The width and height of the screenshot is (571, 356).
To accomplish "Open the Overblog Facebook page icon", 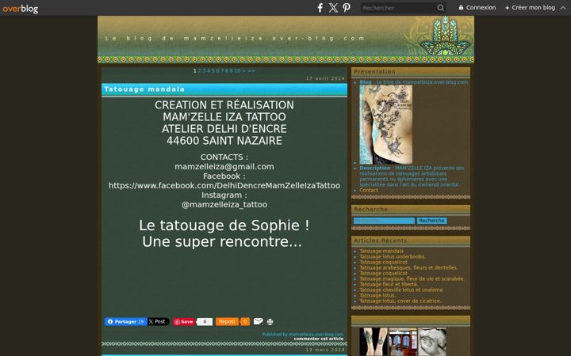I will point(320,8).
